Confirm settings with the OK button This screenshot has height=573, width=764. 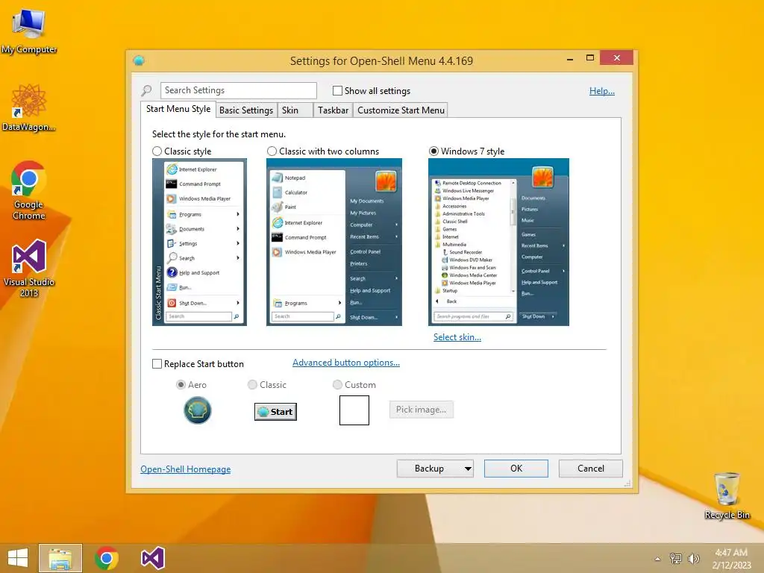click(516, 469)
